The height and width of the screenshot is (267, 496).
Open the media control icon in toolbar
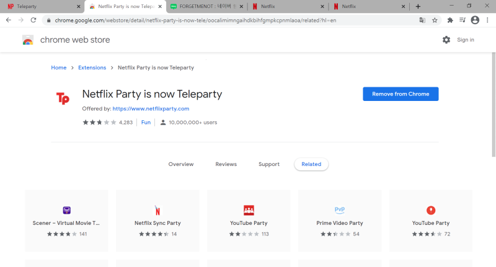click(463, 20)
